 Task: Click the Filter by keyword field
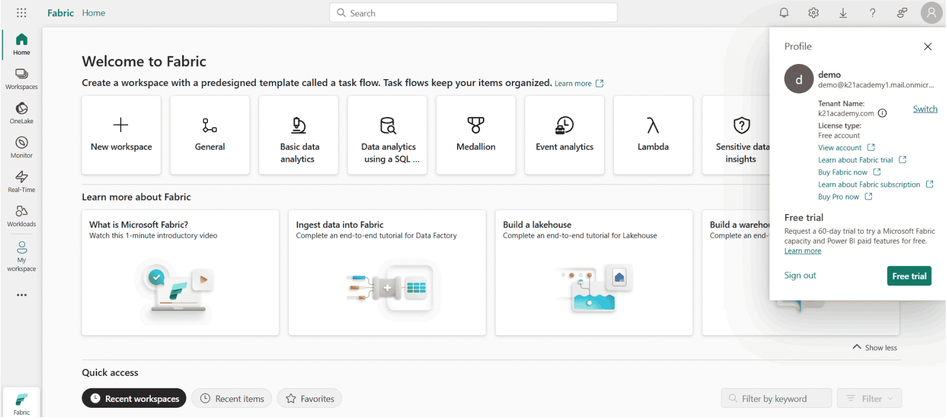point(776,398)
